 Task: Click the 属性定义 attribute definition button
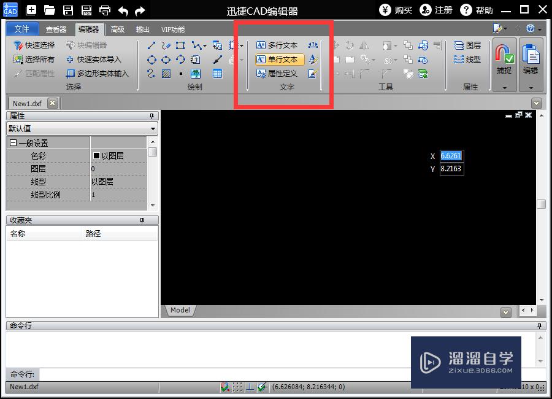coord(277,74)
